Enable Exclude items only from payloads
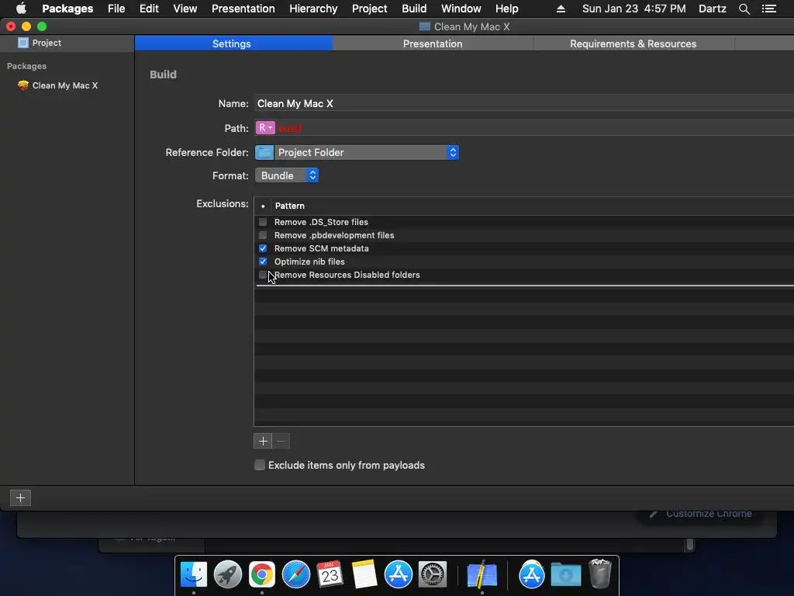The width and height of the screenshot is (794, 596). click(x=260, y=466)
